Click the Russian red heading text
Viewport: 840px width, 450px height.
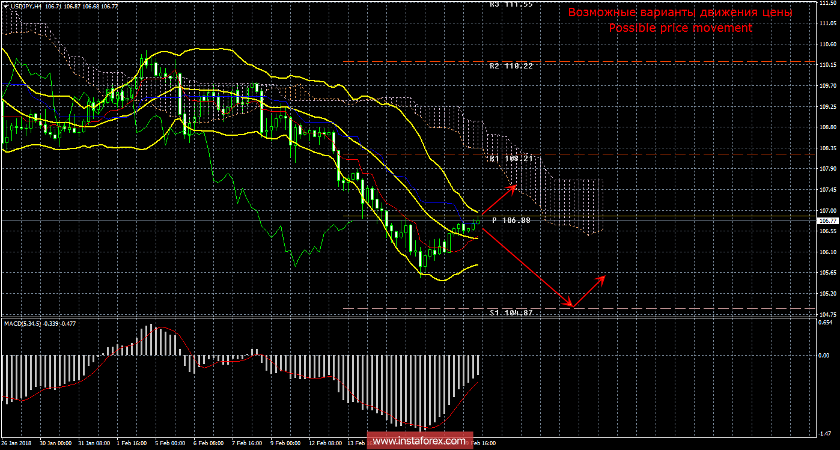coord(680,13)
